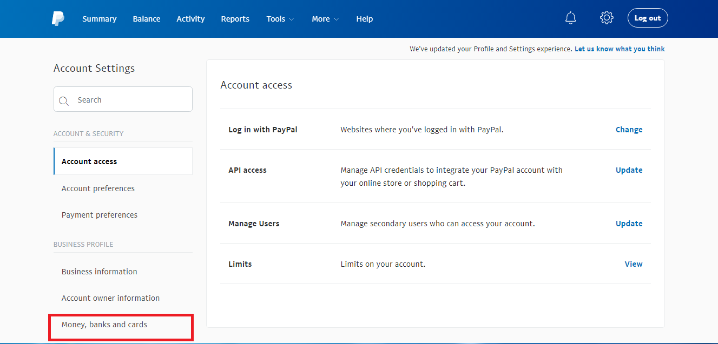Click the search magnifier icon
Screen dimensions: 718x344
tap(64, 101)
